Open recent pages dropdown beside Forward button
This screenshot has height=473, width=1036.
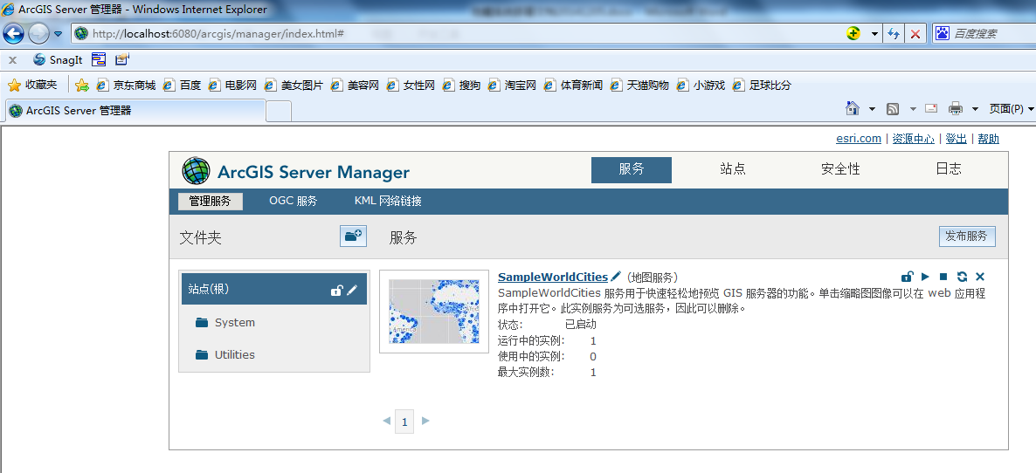tap(59, 34)
